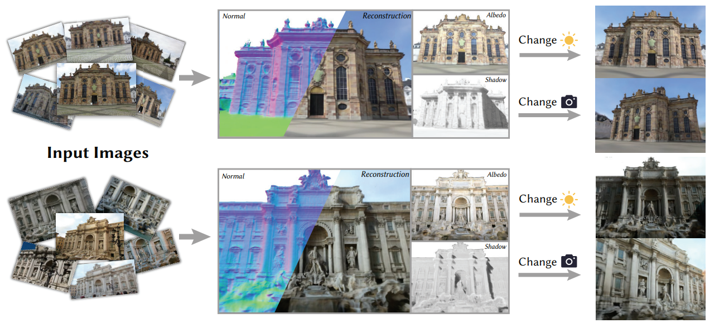Open the church Shadow image
This screenshot has height=323, width=724.
click(x=461, y=106)
